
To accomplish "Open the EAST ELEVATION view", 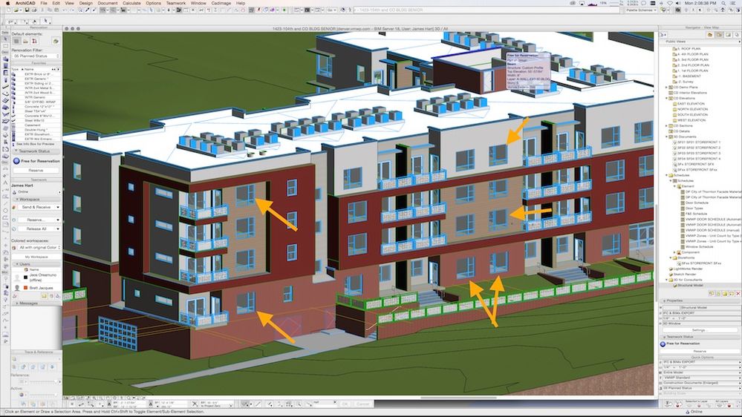I will pyautogui.click(x=688, y=104).
